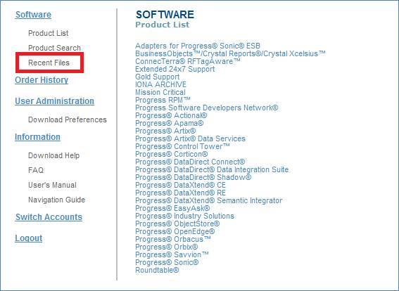Image resolution: width=399 pixels, height=291 pixels.
Task: Click the Logout link
Action: pos(28,238)
